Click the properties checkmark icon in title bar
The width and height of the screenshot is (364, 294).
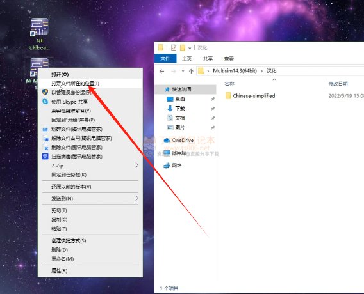(174, 48)
